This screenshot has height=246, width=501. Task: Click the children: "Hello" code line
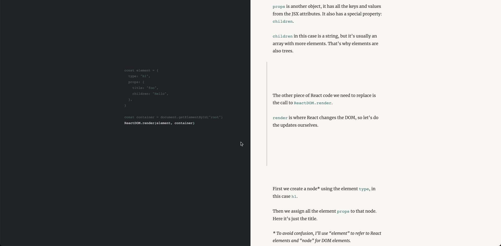(150, 94)
